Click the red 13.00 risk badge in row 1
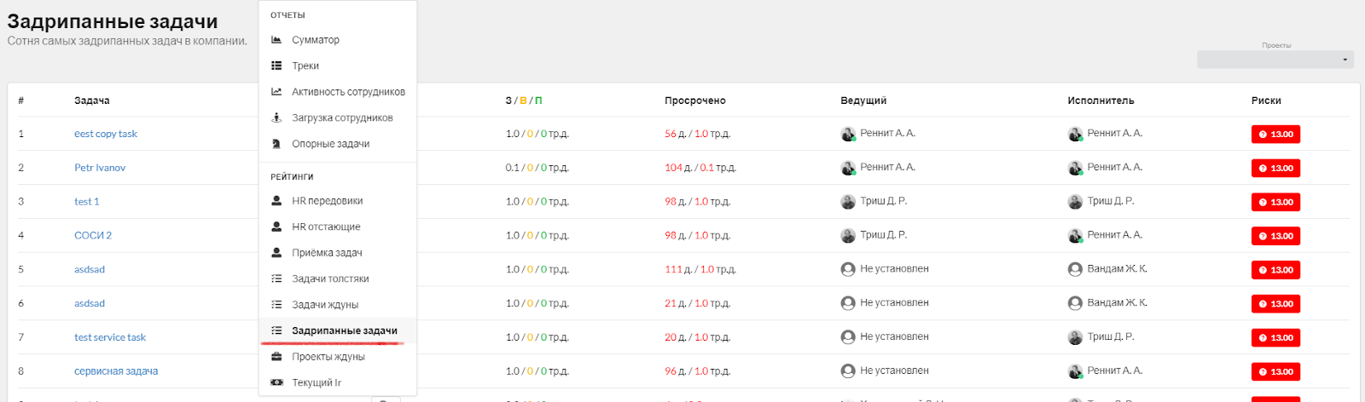Image resolution: width=1365 pixels, height=402 pixels. coord(1275,135)
